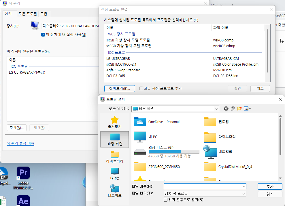The image size is (285, 206).
Task: Select scRGB 가상 장치 모델 프로필 row
Action: point(184,46)
